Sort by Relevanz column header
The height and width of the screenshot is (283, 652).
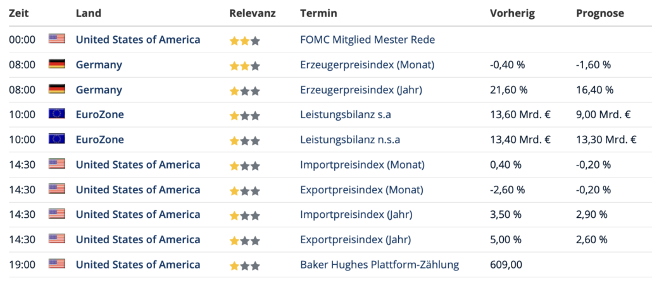click(253, 13)
